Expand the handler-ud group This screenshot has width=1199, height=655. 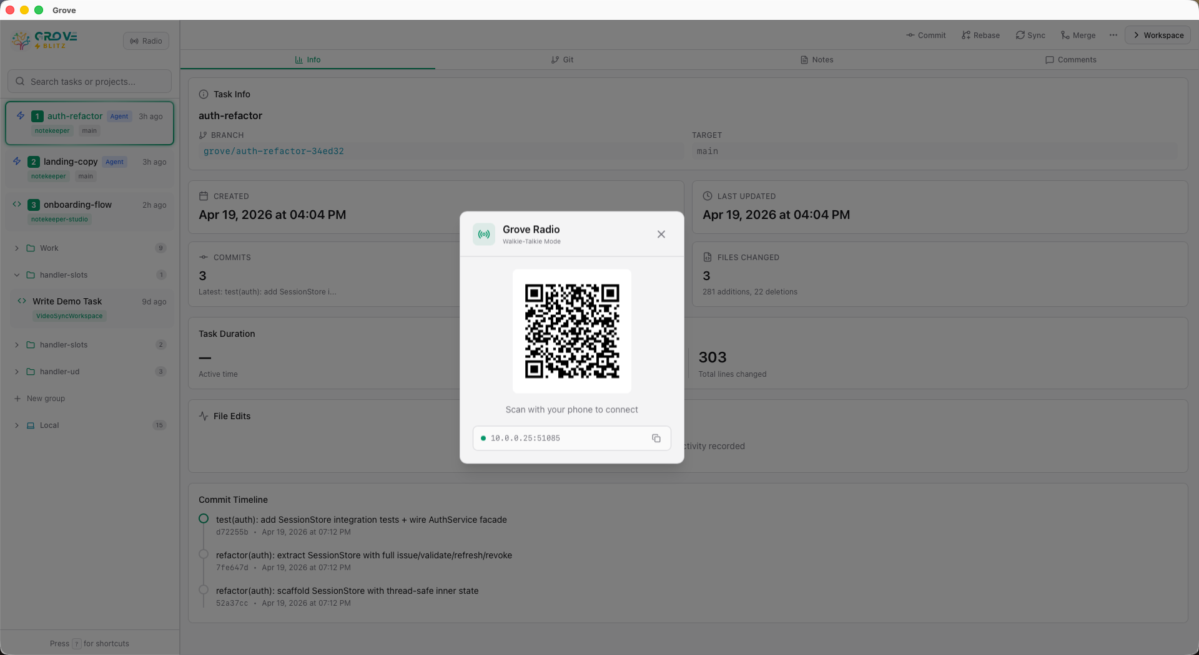17,372
